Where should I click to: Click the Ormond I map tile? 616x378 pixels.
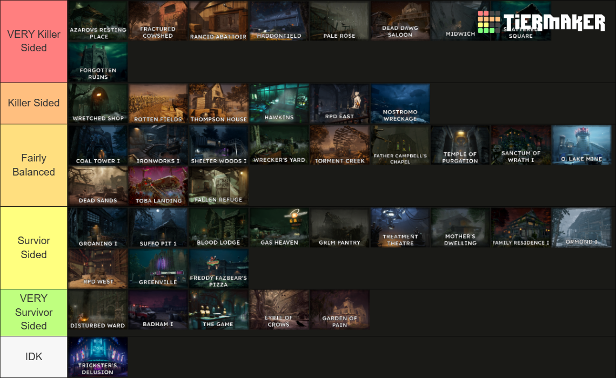click(x=581, y=227)
